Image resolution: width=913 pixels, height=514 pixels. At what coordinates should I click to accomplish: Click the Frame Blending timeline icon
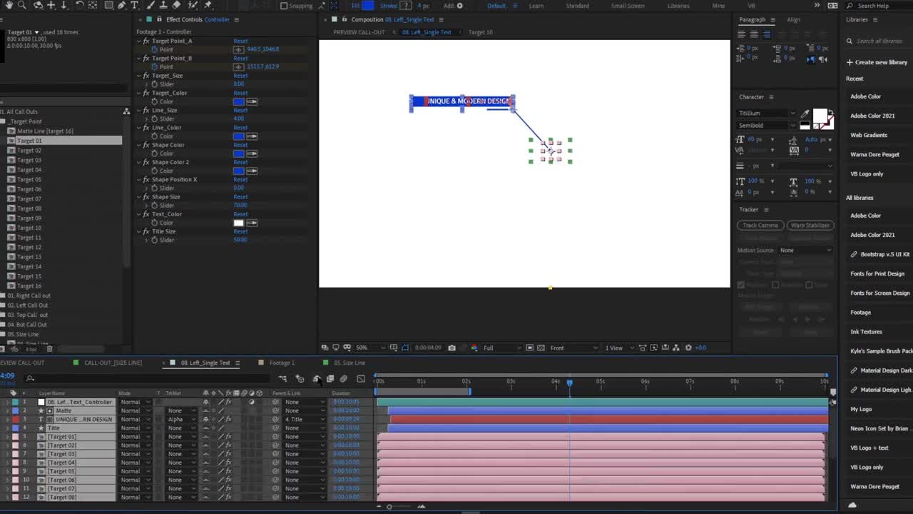pos(330,378)
